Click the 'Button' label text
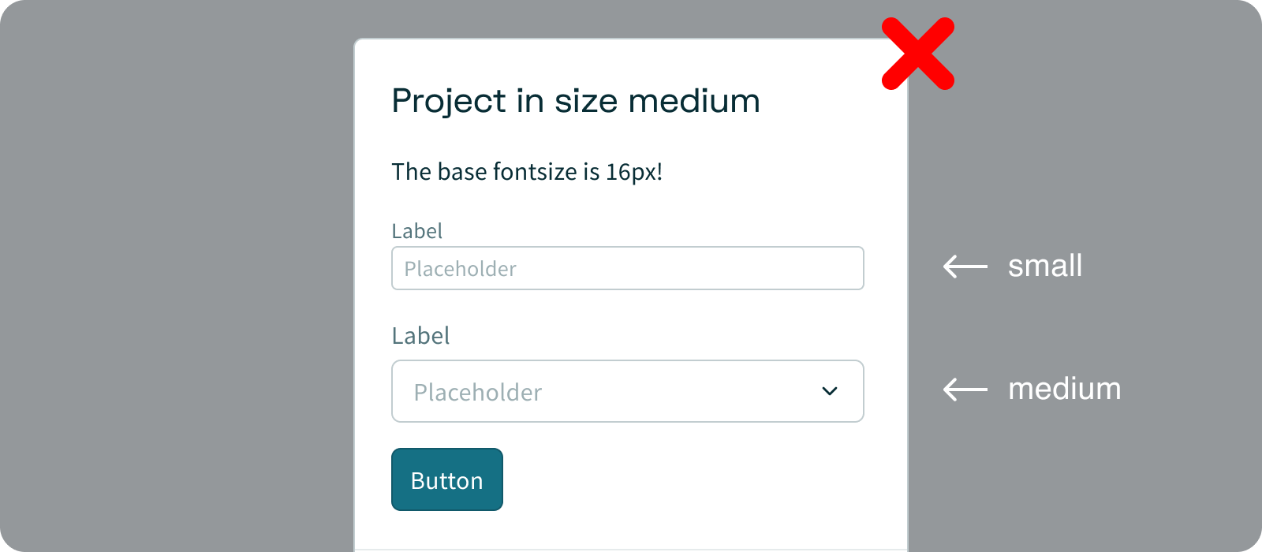The image size is (1262, 552). (x=446, y=479)
